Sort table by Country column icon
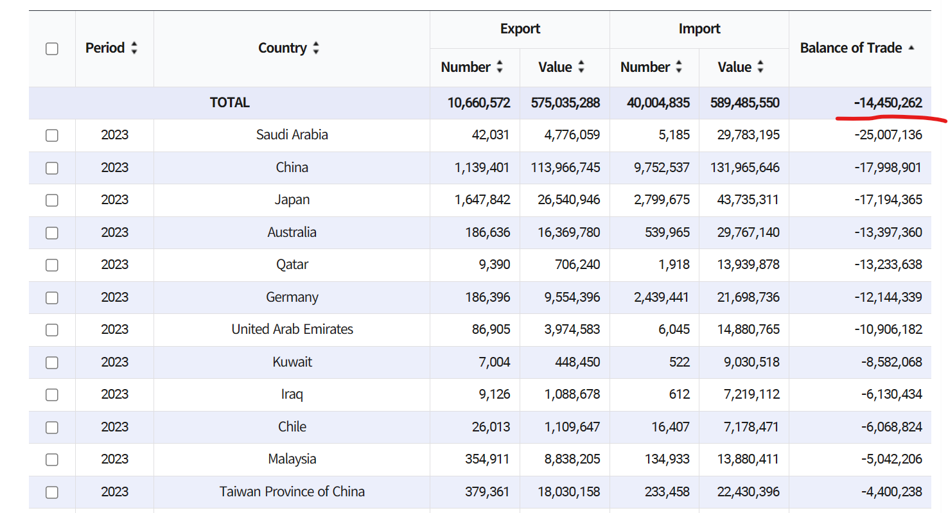This screenshot has height=513, width=948. [315, 48]
